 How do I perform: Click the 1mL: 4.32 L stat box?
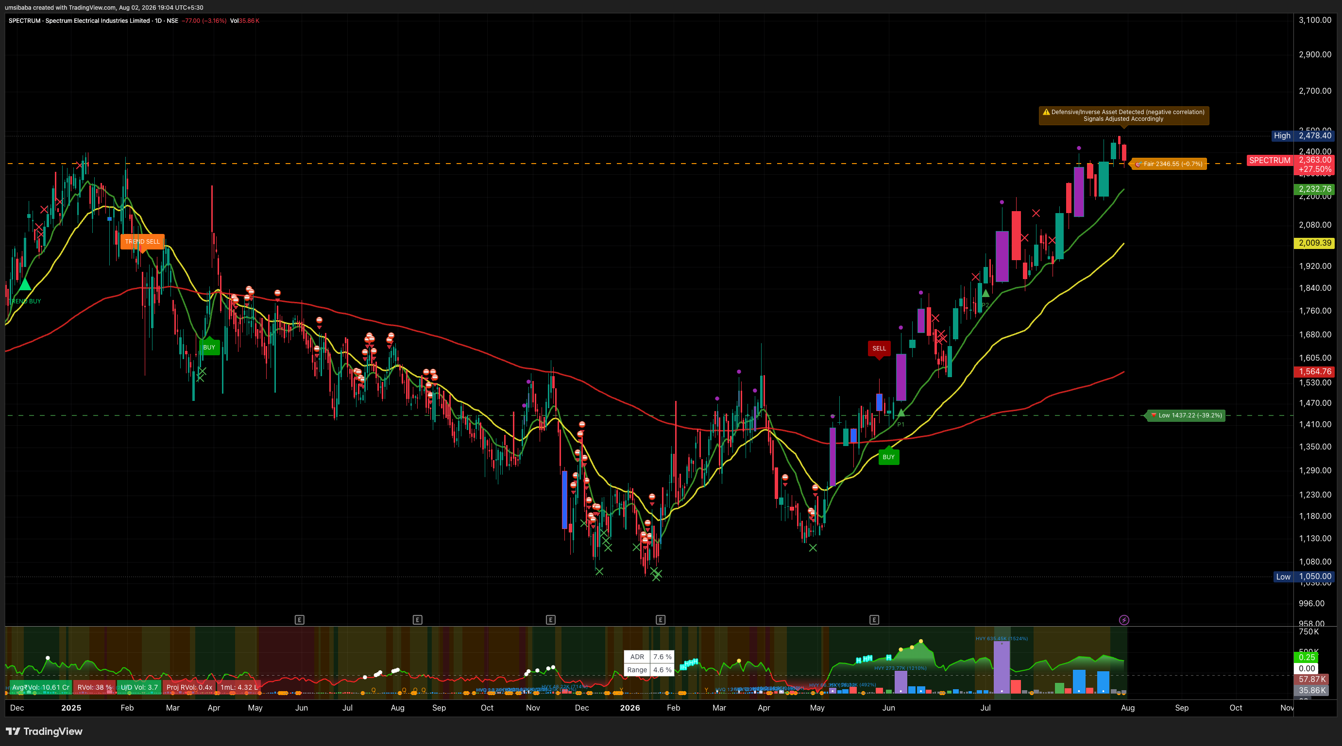[x=238, y=687]
